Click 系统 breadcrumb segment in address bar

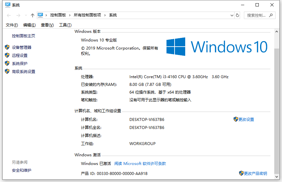[x=113, y=15]
